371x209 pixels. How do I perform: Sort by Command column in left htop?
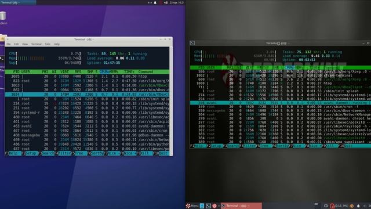tap(146, 72)
